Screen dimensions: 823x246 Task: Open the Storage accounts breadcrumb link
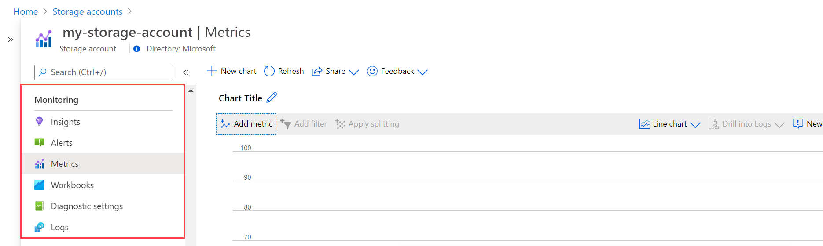coord(88,12)
